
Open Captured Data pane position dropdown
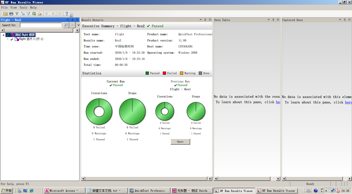(340, 20)
